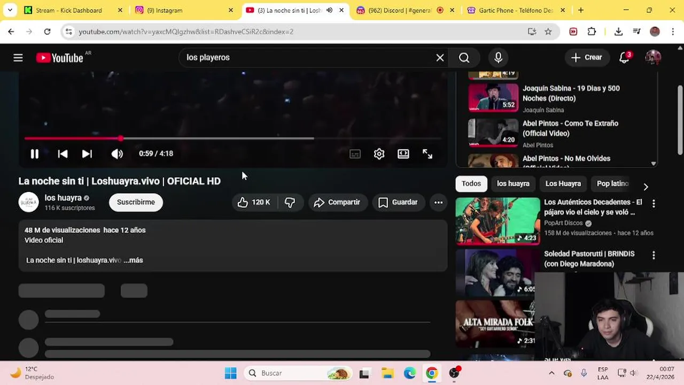Reload the current page

pos(47,32)
